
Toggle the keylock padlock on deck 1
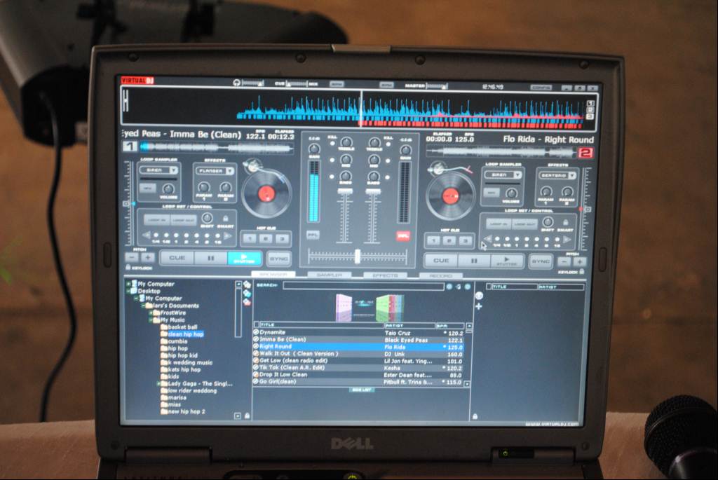[128, 267]
